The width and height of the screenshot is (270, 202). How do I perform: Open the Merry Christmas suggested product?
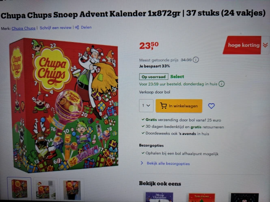pos(159,197)
